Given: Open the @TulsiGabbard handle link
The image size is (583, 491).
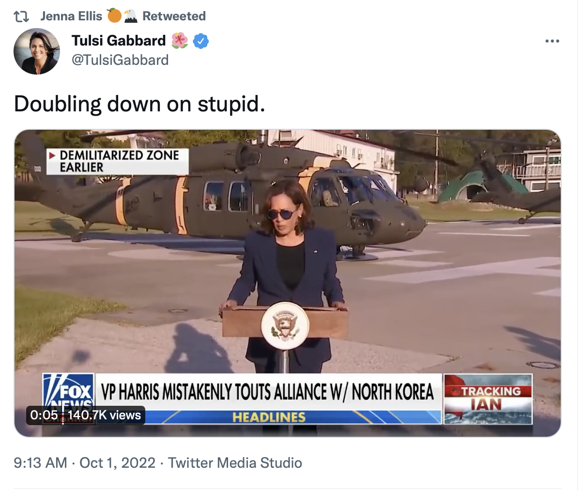Looking at the screenshot, I should 120,60.
